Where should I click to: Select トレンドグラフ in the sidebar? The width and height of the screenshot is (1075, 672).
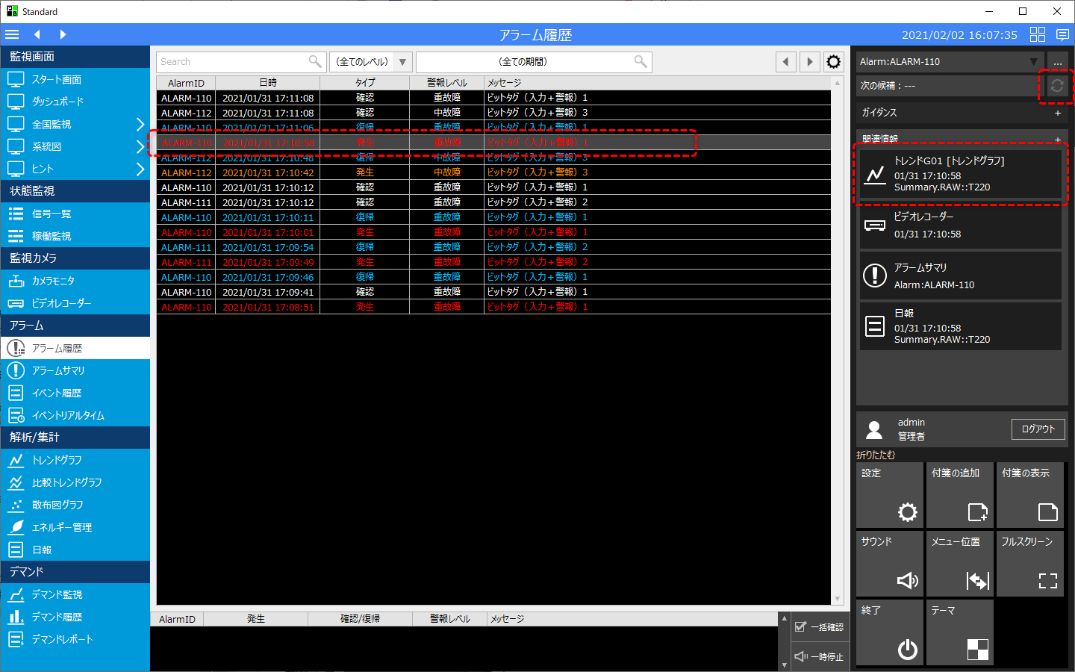tap(57, 460)
